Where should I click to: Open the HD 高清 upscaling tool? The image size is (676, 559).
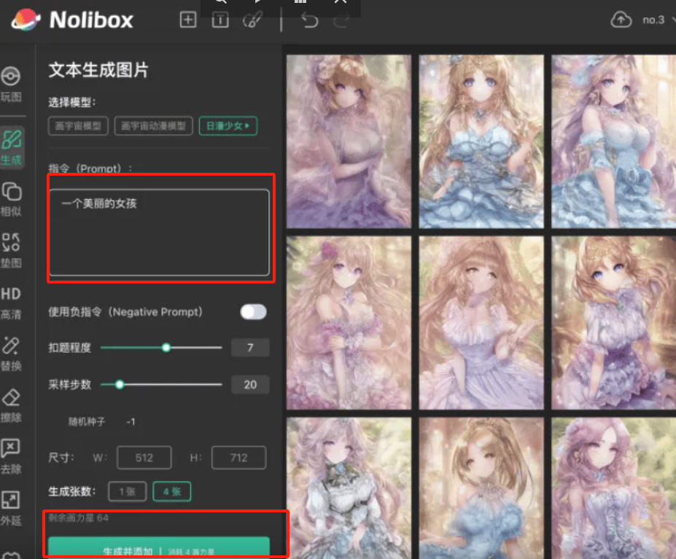click(x=11, y=300)
